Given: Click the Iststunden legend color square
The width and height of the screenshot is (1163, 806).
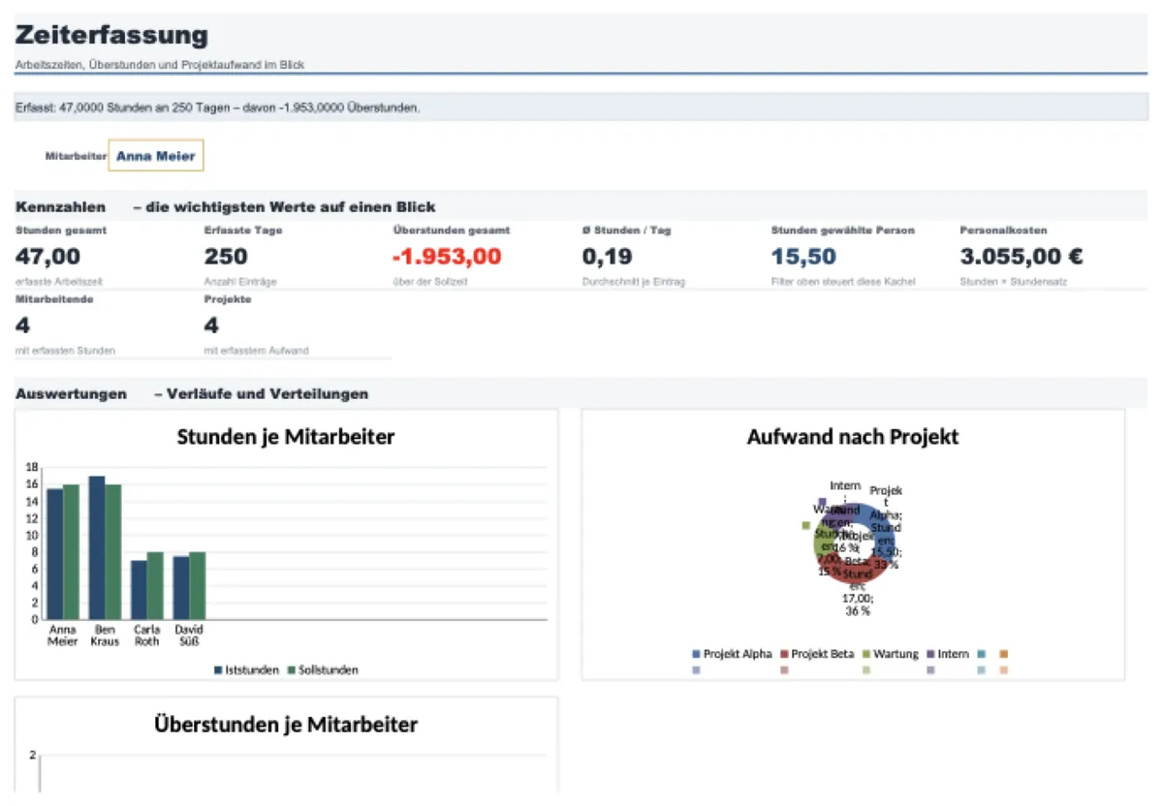Looking at the screenshot, I should pos(219,669).
